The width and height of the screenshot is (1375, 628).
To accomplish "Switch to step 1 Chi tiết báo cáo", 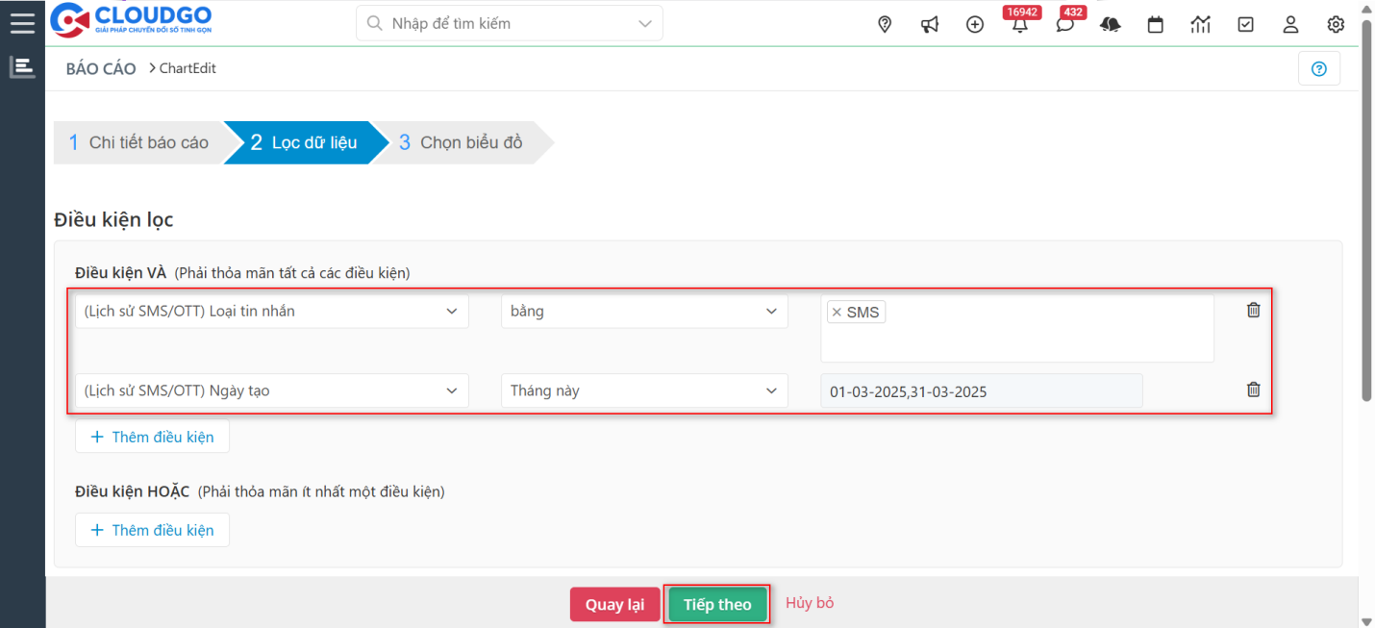I will pyautogui.click(x=139, y=141).
